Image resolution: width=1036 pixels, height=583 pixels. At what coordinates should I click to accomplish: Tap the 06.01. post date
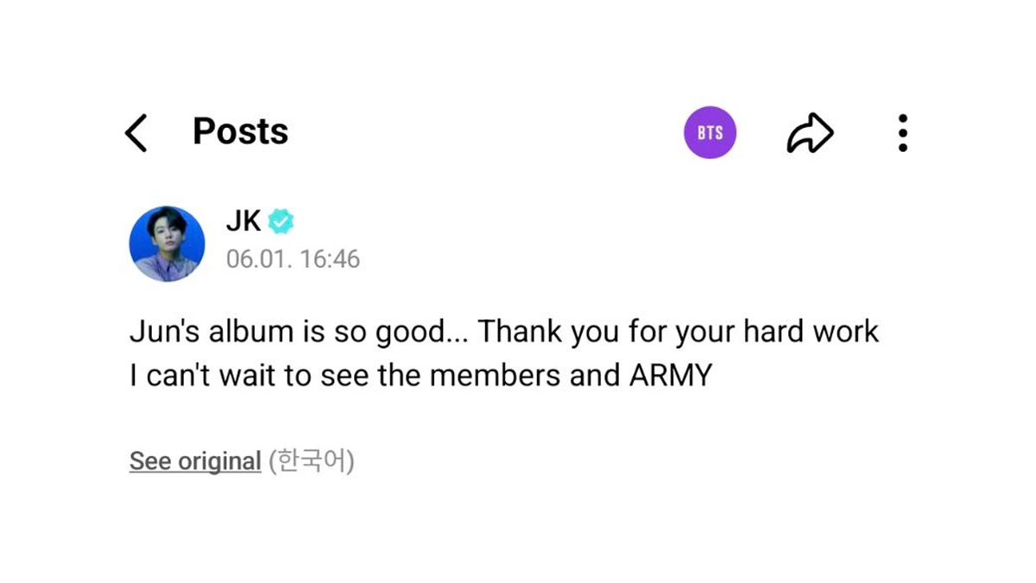256,259
